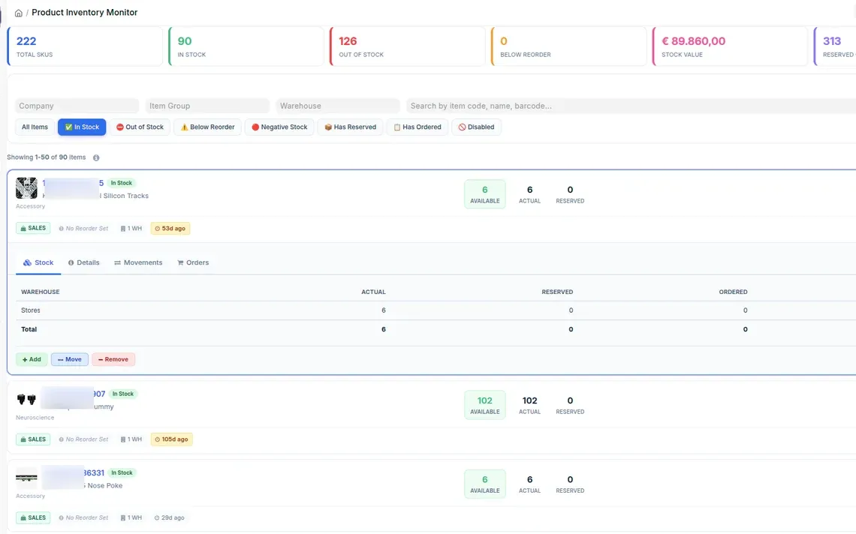Filter by Negative Stock
The image size is (856, 534).
pyautogui.click(x=279, y=127)
